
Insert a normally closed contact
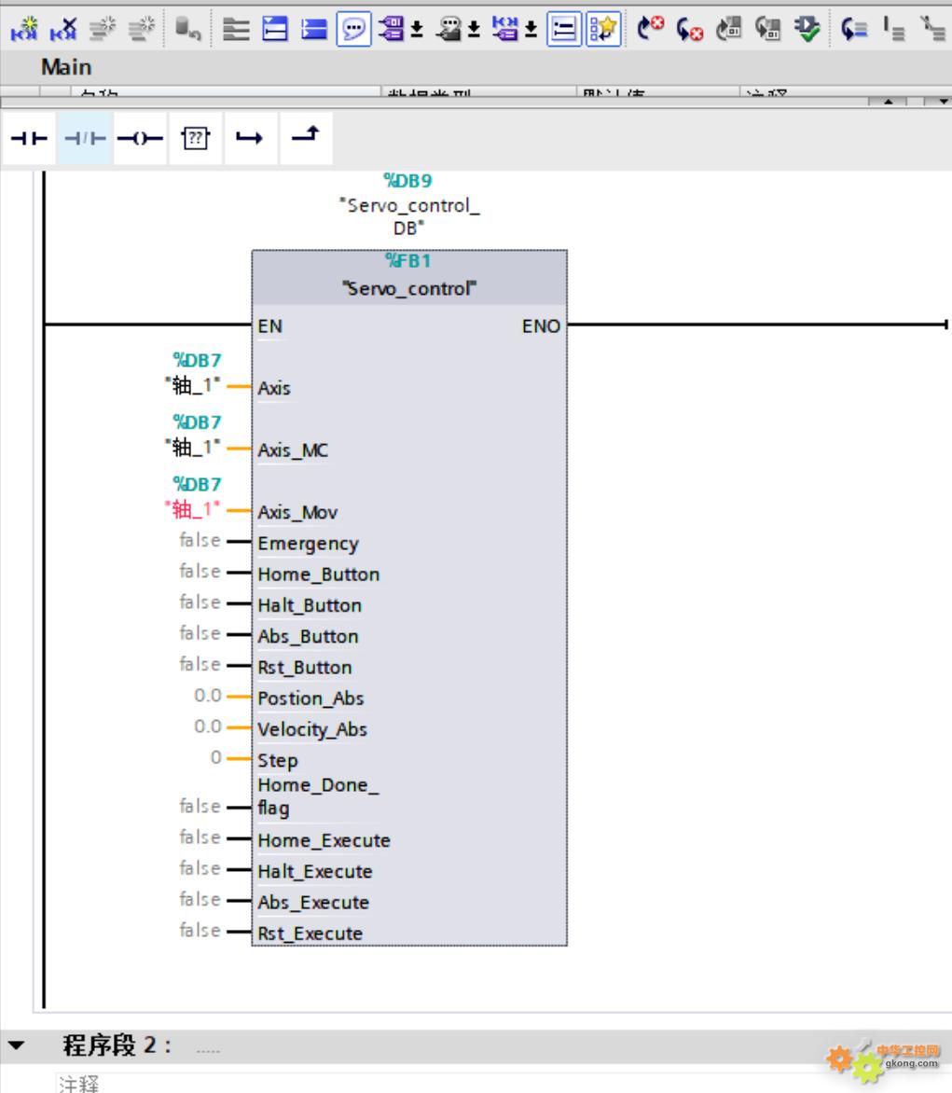tap(85, 139)
